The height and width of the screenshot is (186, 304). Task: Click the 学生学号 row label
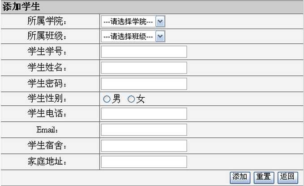47,52
